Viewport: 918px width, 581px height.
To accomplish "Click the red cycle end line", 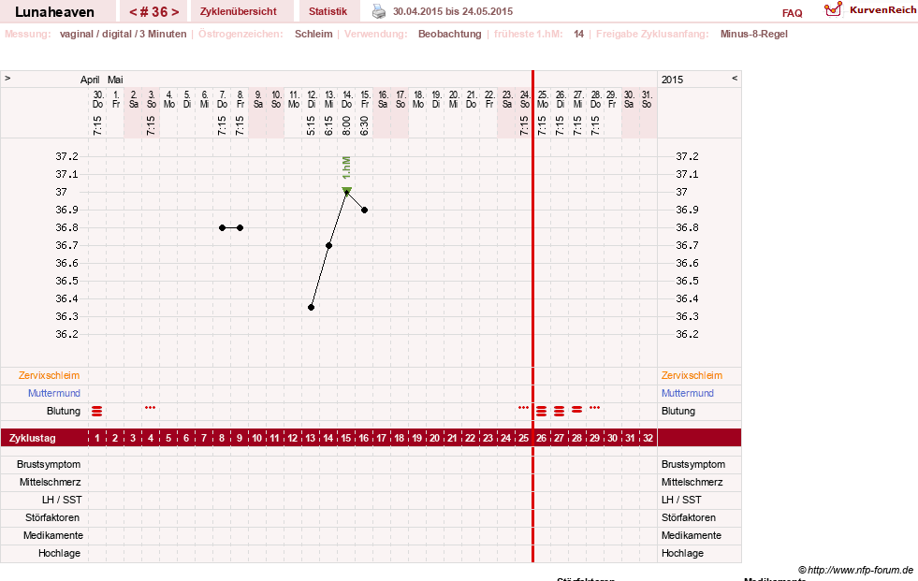I will [532, 316].
